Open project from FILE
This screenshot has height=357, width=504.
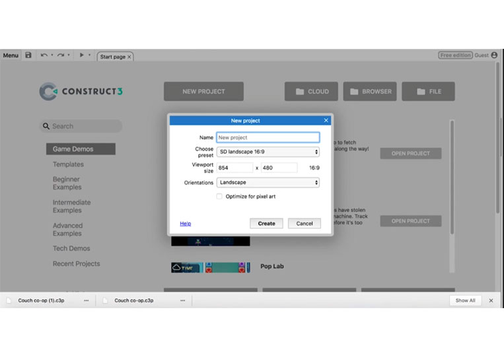click(429, 92)
